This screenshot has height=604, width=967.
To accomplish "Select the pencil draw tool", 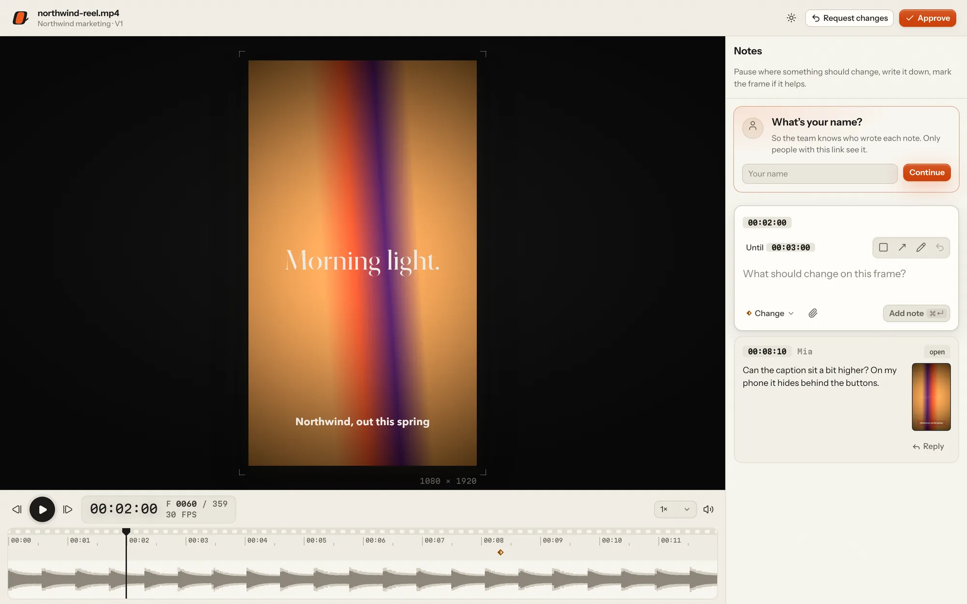I will [921, 247].
